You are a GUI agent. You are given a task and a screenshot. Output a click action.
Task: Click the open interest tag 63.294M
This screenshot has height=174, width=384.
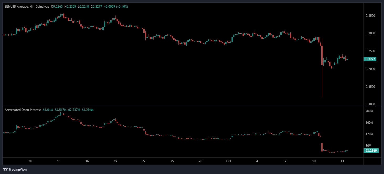371,151
